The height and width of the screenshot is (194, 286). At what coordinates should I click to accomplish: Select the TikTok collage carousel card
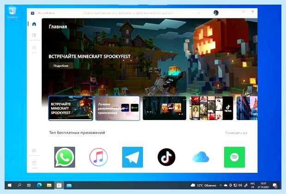pyautogui.click(x=211, y=108)
